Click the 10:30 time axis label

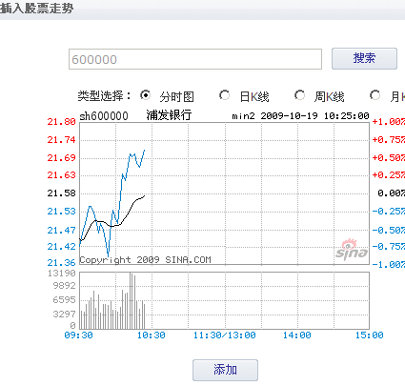tap(152, 335)
